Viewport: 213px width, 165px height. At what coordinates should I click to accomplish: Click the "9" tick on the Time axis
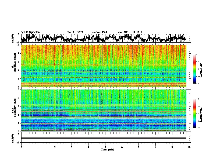point(172,147)
